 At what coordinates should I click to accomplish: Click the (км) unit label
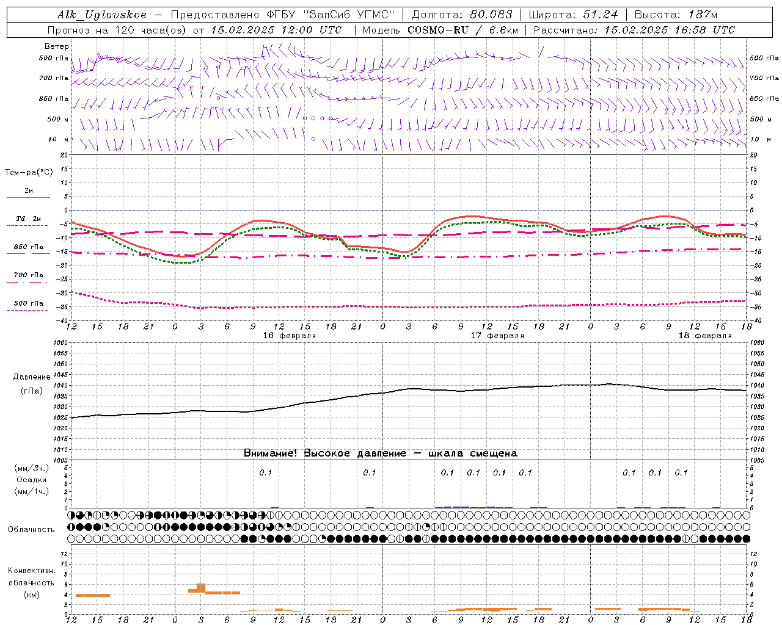[x=32, y=594]
